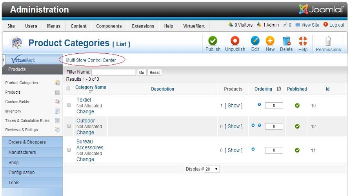Image resolution: width=349 pixels, height=196 pixels.
Task: Open the Site menu
Action: click(x=11, y=26)
